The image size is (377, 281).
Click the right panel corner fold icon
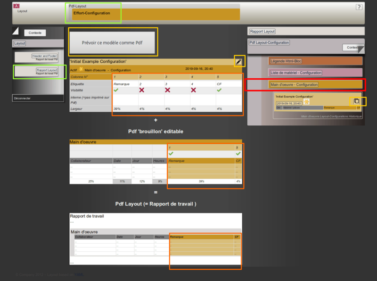click(x=360, y=49)
